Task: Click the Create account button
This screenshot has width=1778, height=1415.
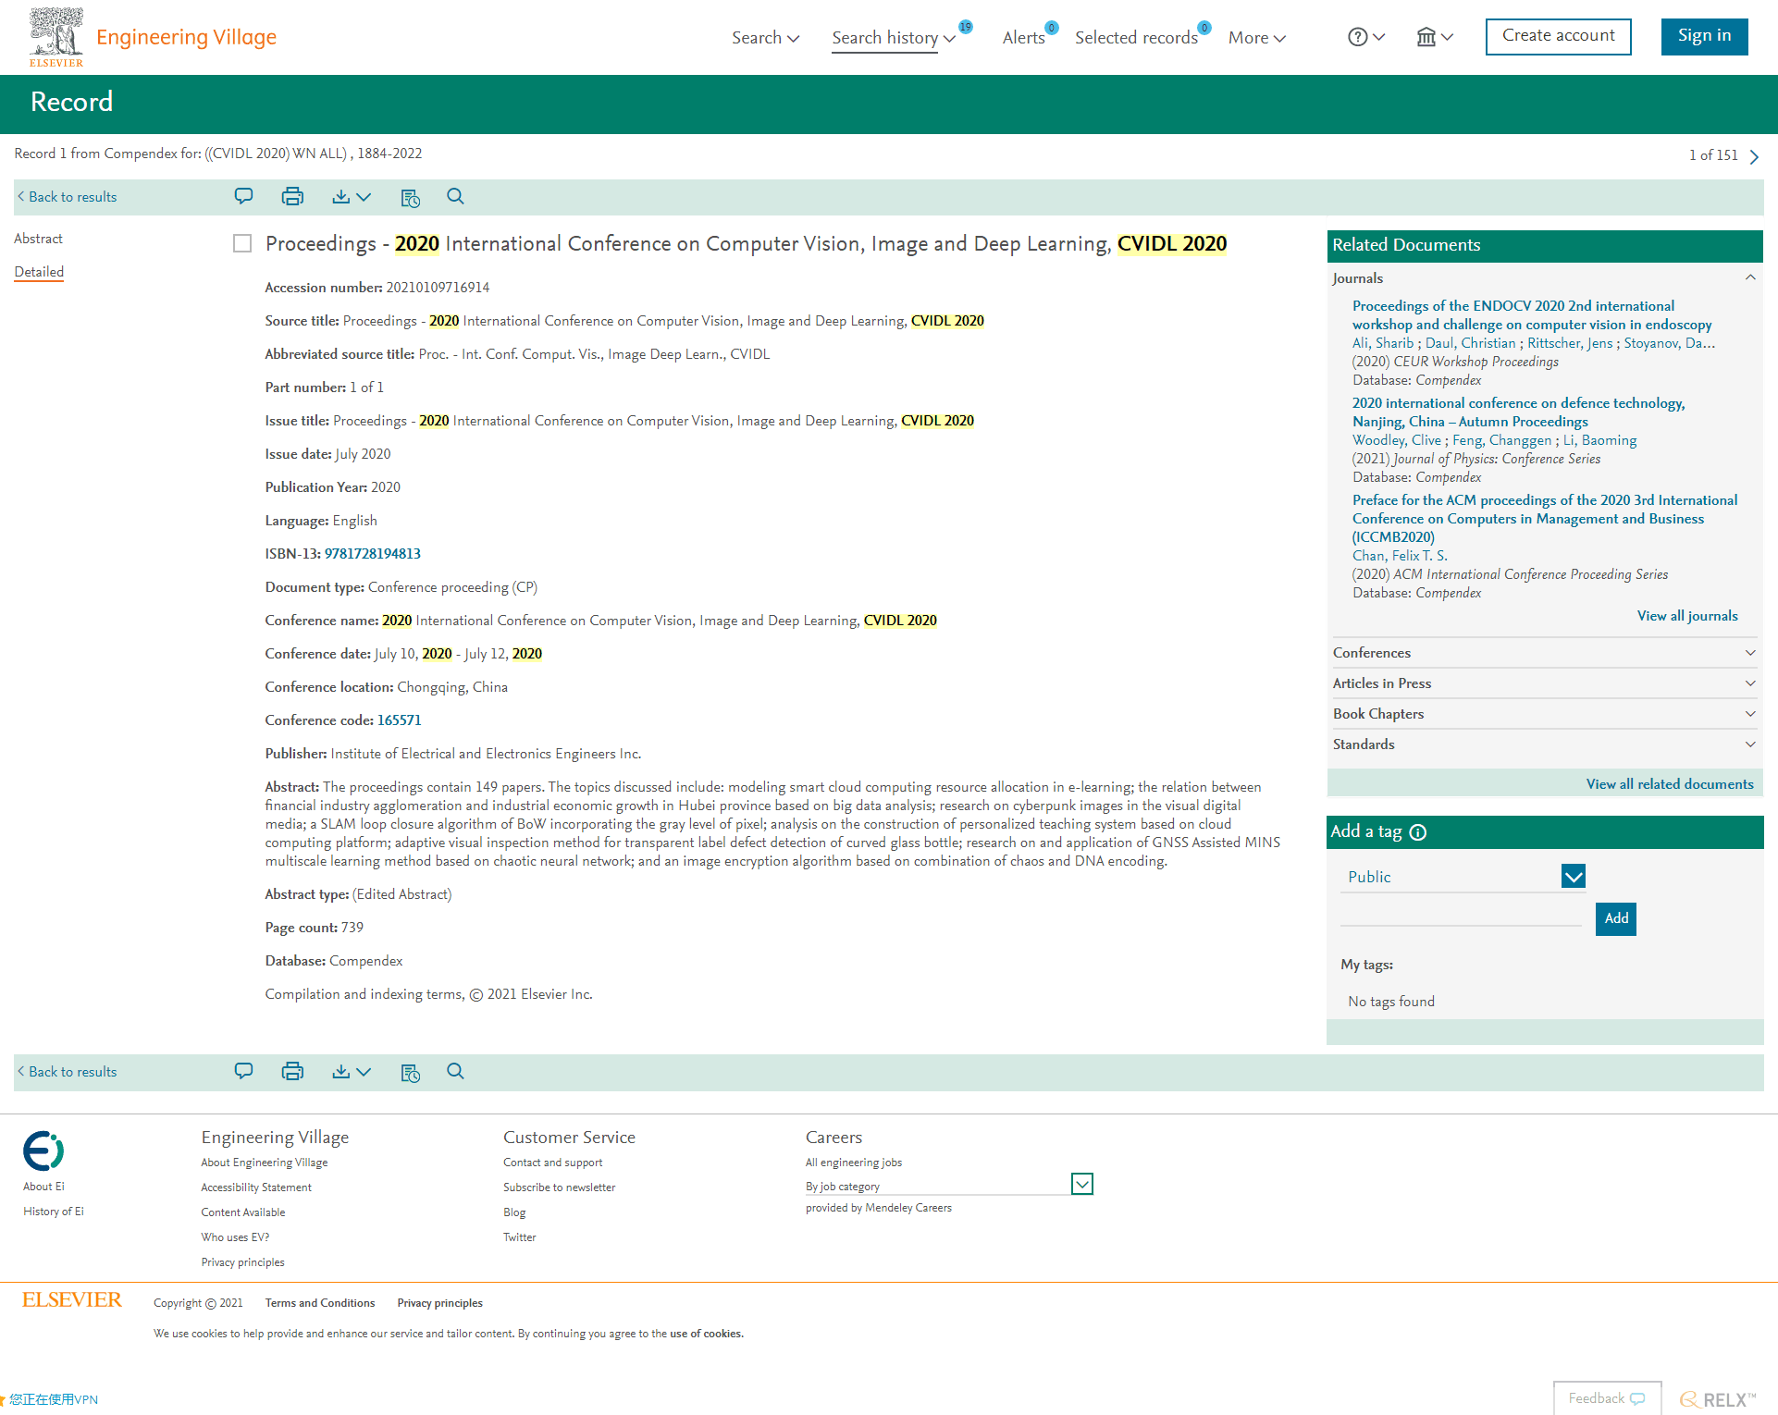Action: click(x=1558, y=36)
